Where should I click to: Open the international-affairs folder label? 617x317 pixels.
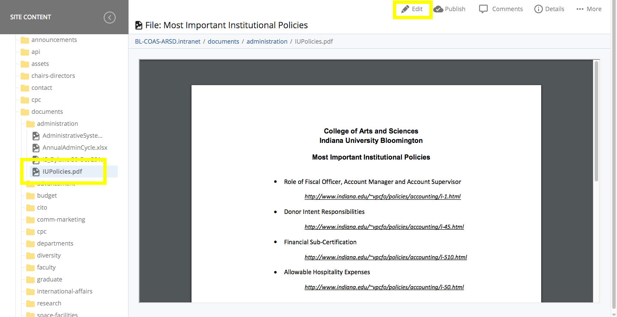[x=65, y=291]
